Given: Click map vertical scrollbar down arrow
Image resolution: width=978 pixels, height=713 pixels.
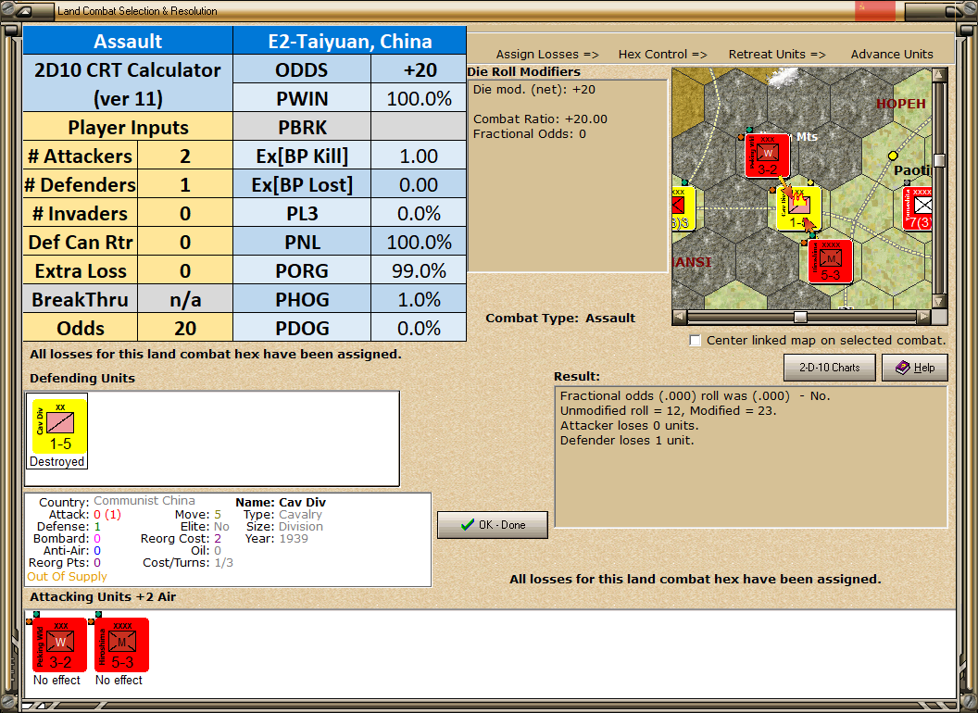Looking at the screenshot, I should [x=939, y=301].
